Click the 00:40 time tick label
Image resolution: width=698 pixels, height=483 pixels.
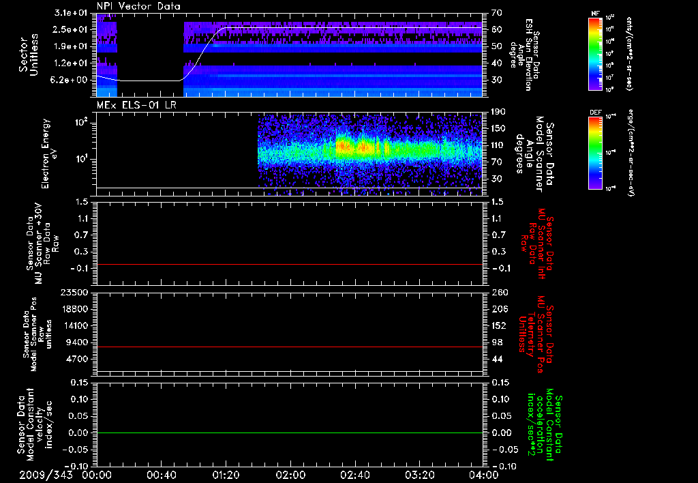(x=161, y=475)
